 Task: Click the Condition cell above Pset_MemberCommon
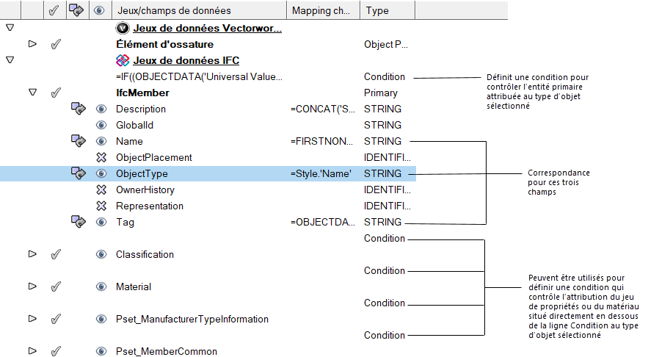pos(385,335)
